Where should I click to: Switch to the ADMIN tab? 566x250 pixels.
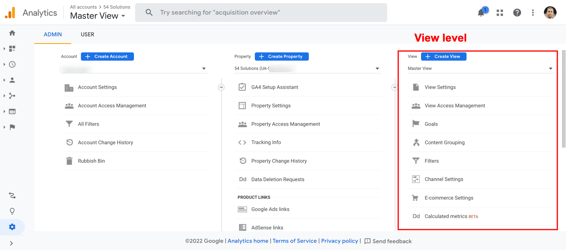point(53,35)
